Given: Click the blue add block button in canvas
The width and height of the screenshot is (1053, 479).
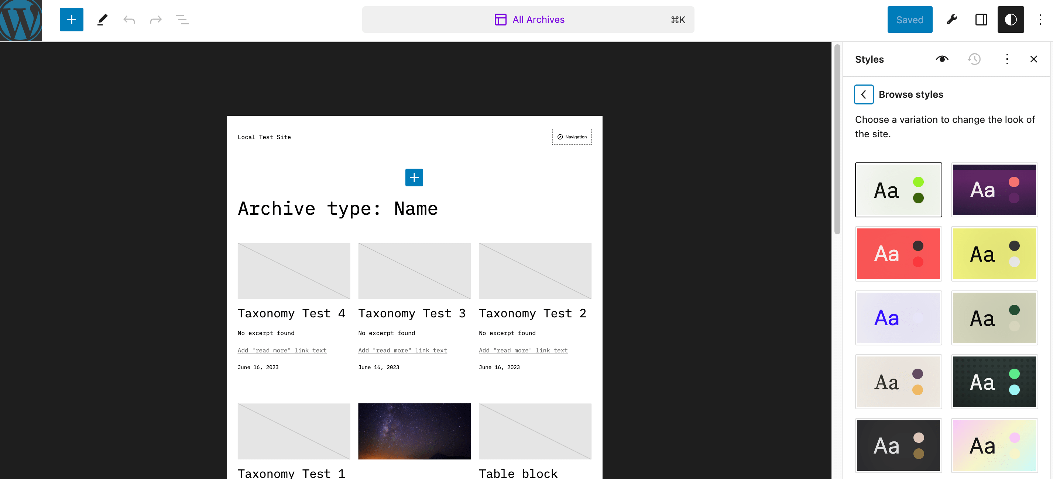Looking at the screenshot, I should tap(414, 178).
